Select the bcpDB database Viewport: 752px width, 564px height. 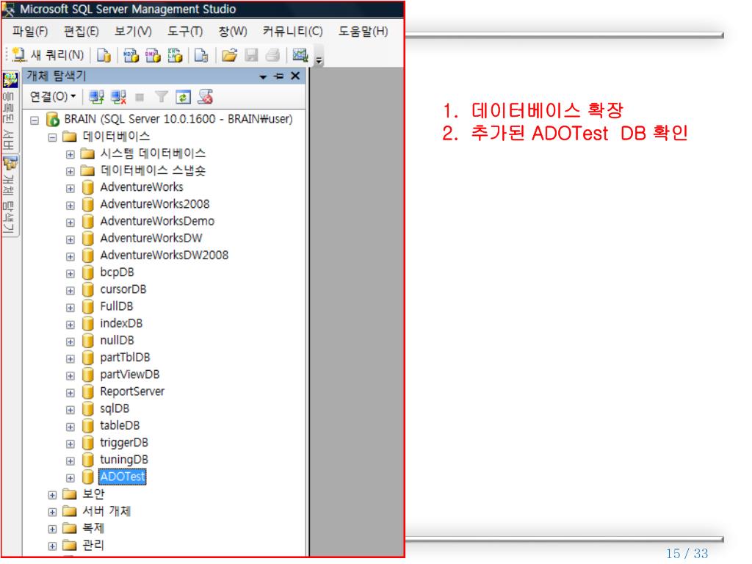117,272
